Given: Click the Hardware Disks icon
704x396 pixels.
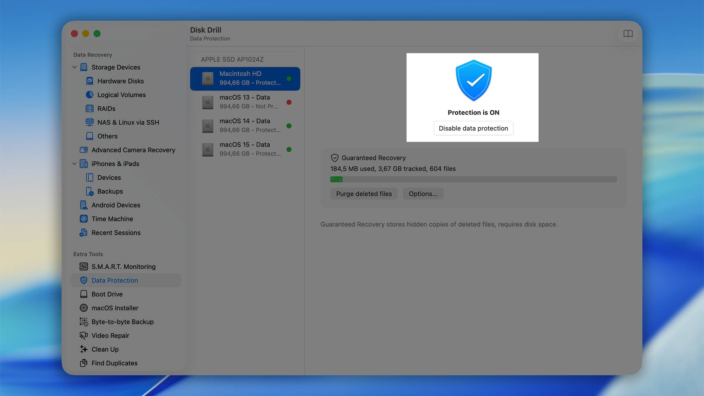Looking at the screenshot, I should point(89,81).
